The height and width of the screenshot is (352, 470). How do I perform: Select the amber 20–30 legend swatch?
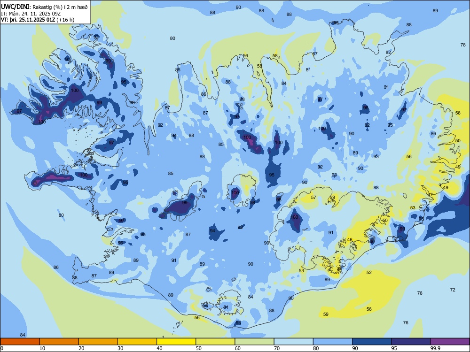[x=98, y=342]
